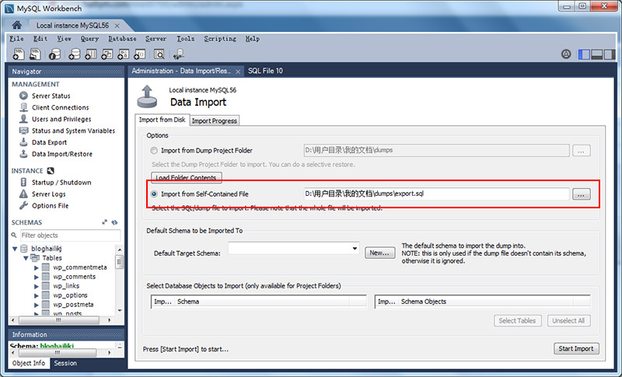Viewport: 622px width, 377px height.
Task: Expand the wp_links table
Action: (x=37, y=286)
